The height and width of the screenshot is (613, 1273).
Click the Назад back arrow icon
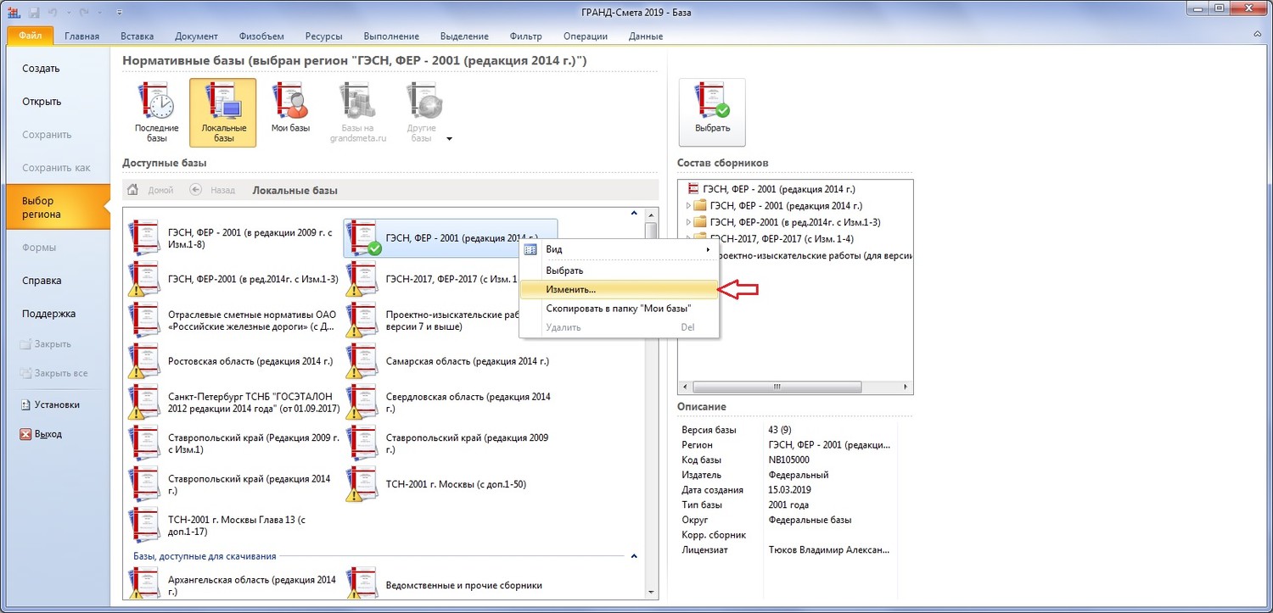[196, 190]
